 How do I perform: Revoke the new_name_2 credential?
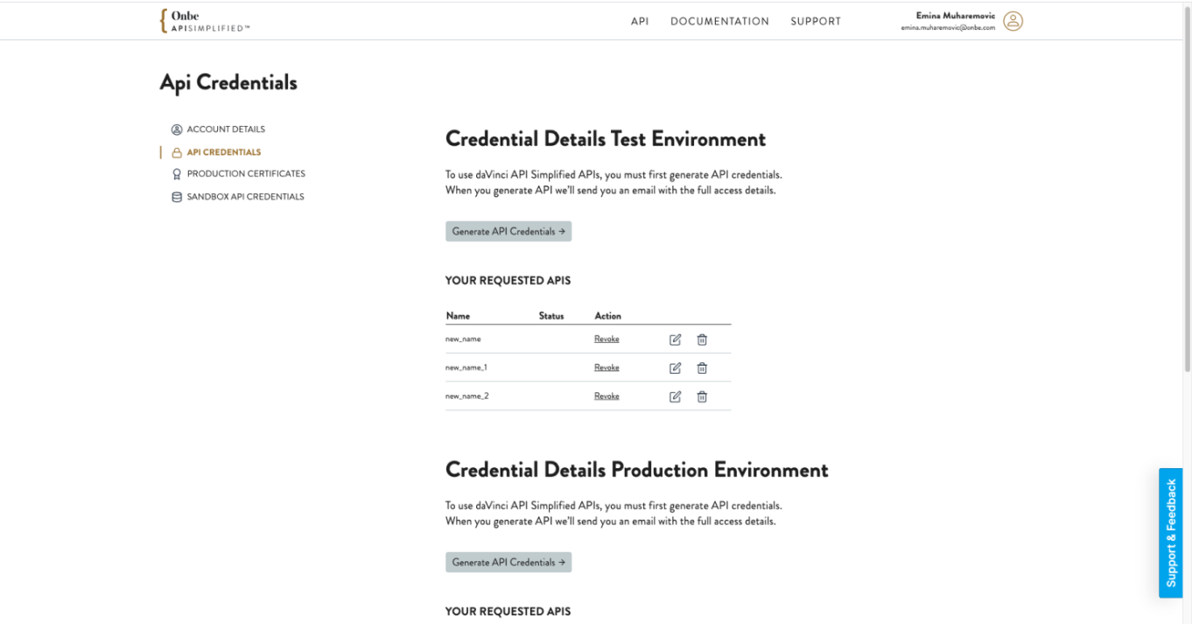coord(607,396)
